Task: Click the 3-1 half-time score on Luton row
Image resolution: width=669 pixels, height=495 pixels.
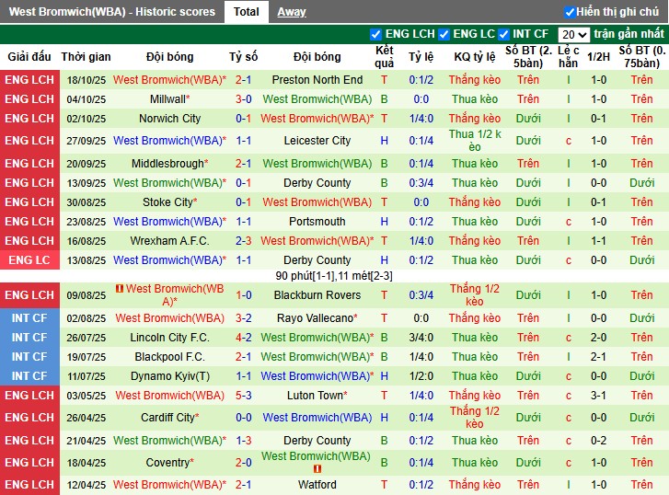Action: coord(598,395)
